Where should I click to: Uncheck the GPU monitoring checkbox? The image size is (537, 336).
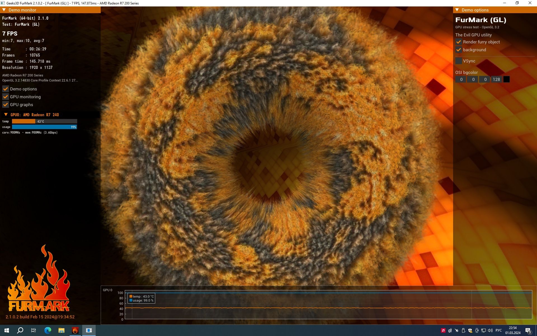click(x=5, y=97)
